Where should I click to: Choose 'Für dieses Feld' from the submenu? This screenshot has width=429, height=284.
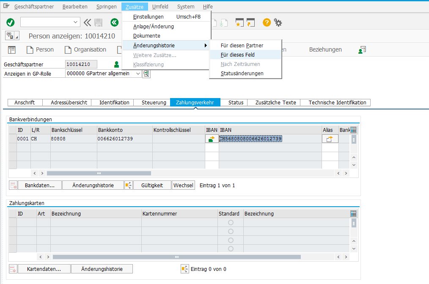tap(237, 55)
